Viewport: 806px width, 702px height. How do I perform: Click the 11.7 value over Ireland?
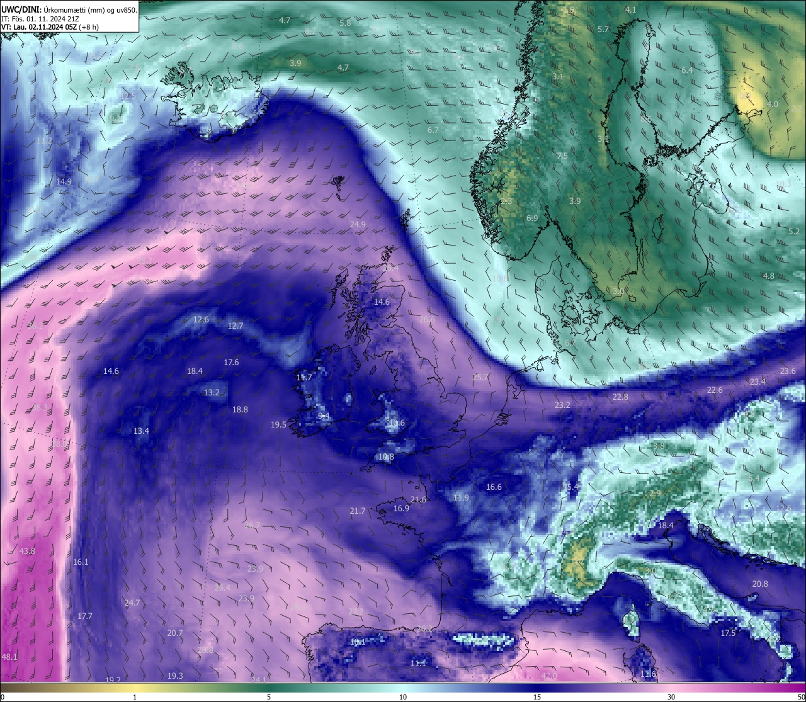pos(304,378)
